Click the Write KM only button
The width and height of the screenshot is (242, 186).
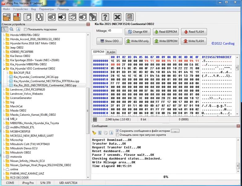point(138,41)
